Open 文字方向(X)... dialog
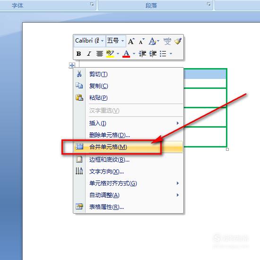The height and width of the screenshot is (260, 260). [x=128, y=172]
